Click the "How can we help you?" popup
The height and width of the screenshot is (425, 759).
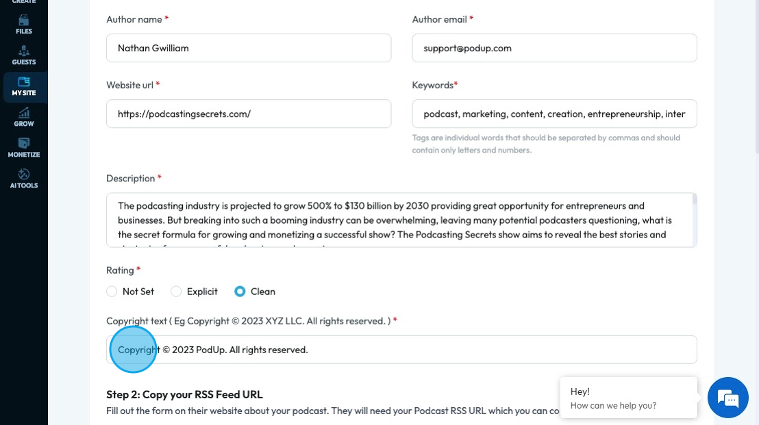628,398
